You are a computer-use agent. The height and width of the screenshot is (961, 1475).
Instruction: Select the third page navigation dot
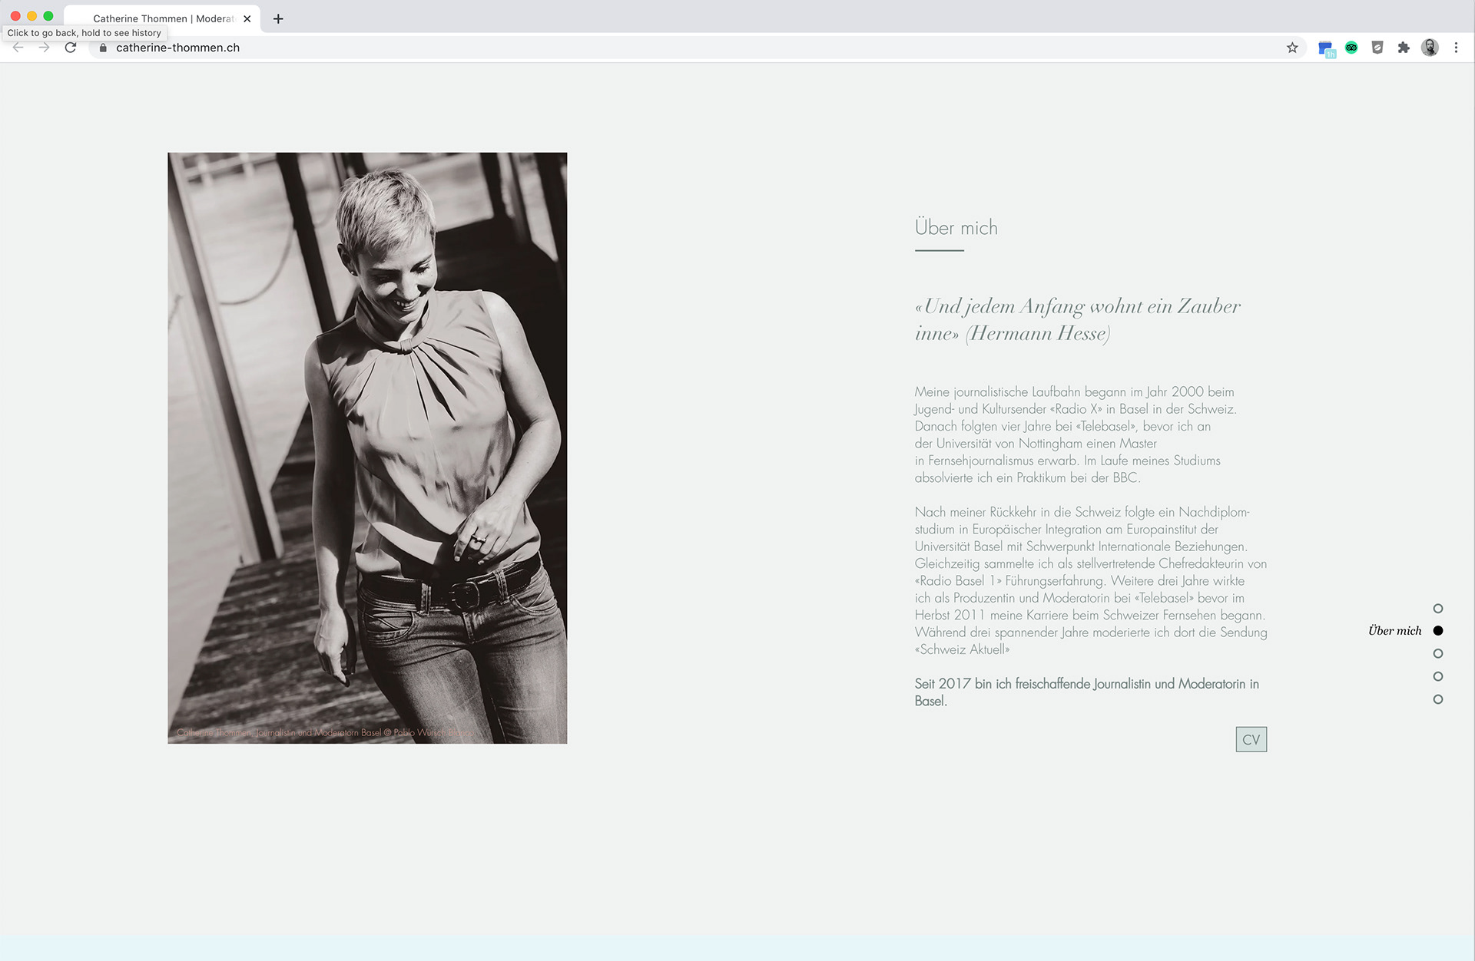[1438, 654]
